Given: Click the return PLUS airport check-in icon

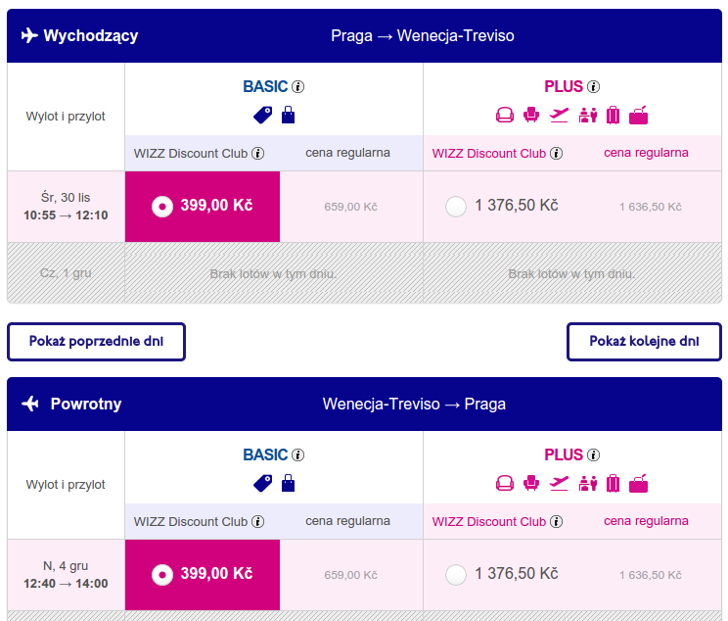Looking at the screenshot, I should [x=588, y=483].
